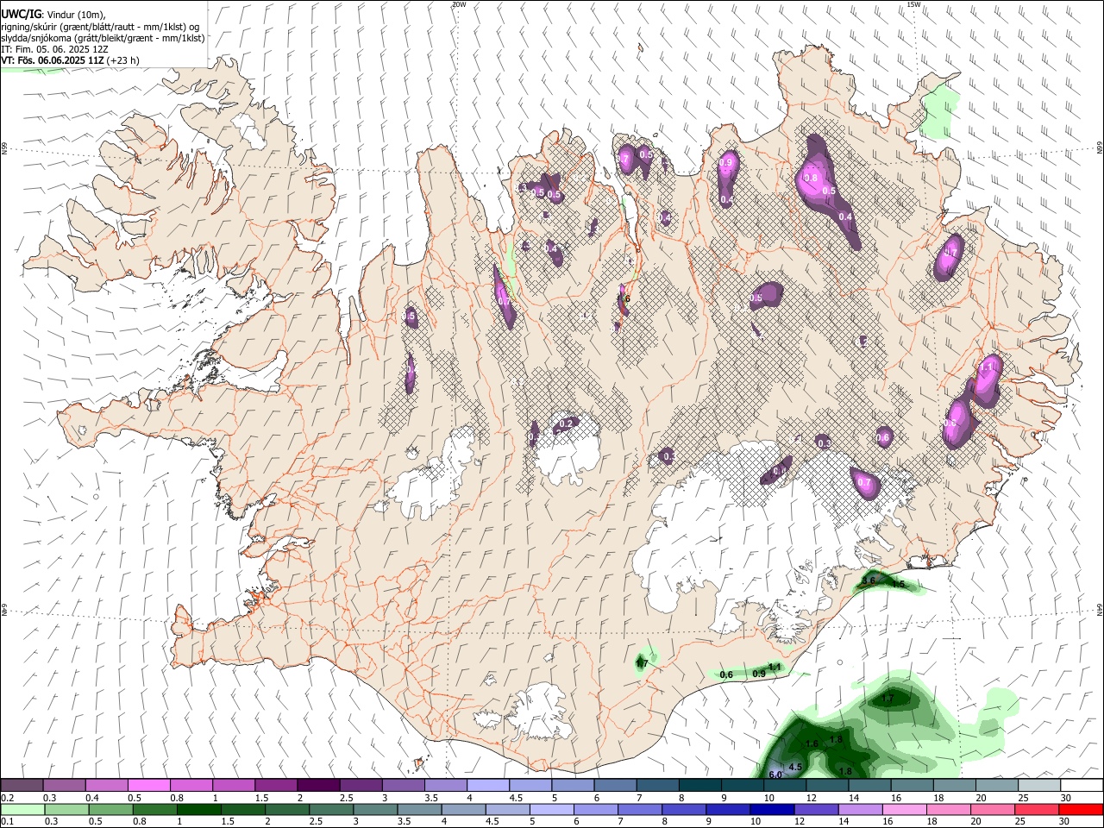1104x828 pixels.
Task: Click the 20W longitude label
Action: [x=459, y=4]
